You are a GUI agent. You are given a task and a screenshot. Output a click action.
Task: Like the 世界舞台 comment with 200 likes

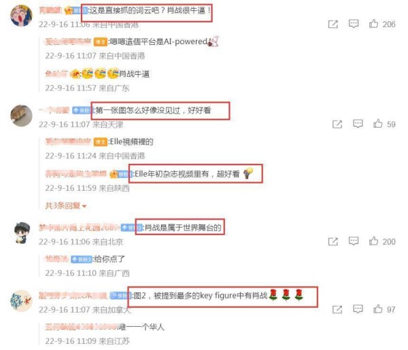coord(373,241)
